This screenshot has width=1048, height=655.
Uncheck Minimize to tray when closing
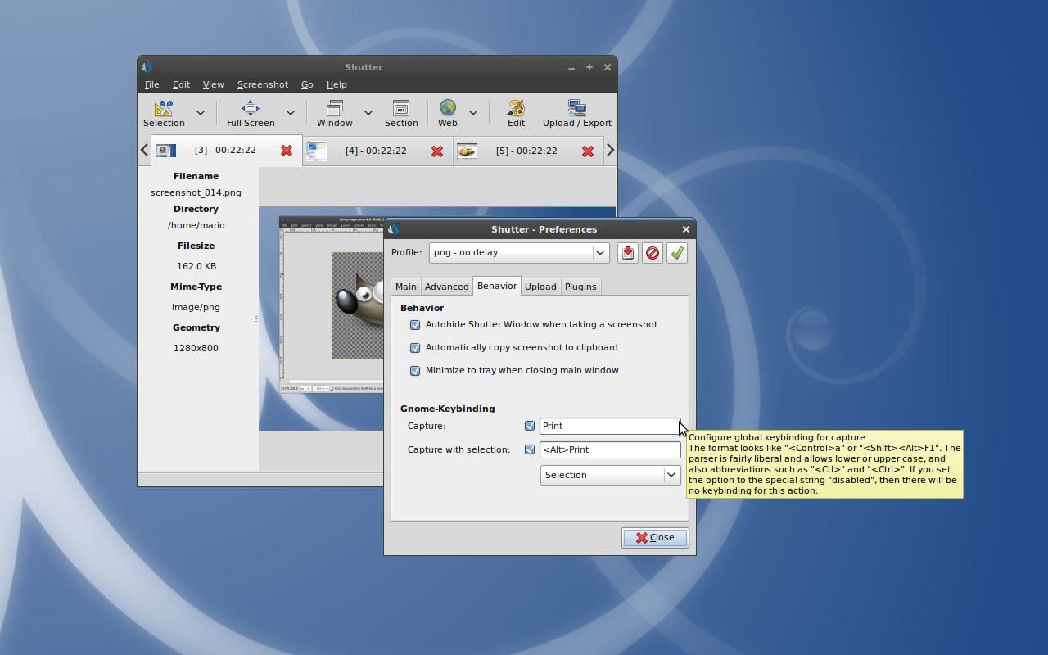pos(415,371)
